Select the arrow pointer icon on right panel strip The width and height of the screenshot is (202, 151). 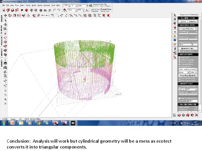(175, 15)
